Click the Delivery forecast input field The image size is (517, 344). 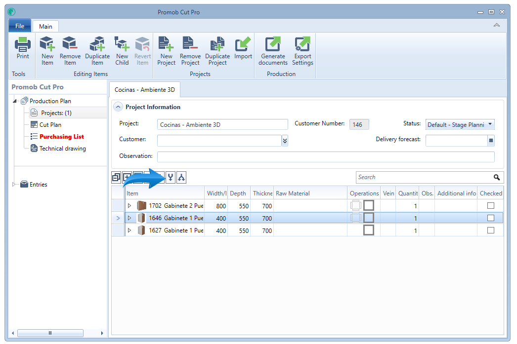tap(457, 141)
